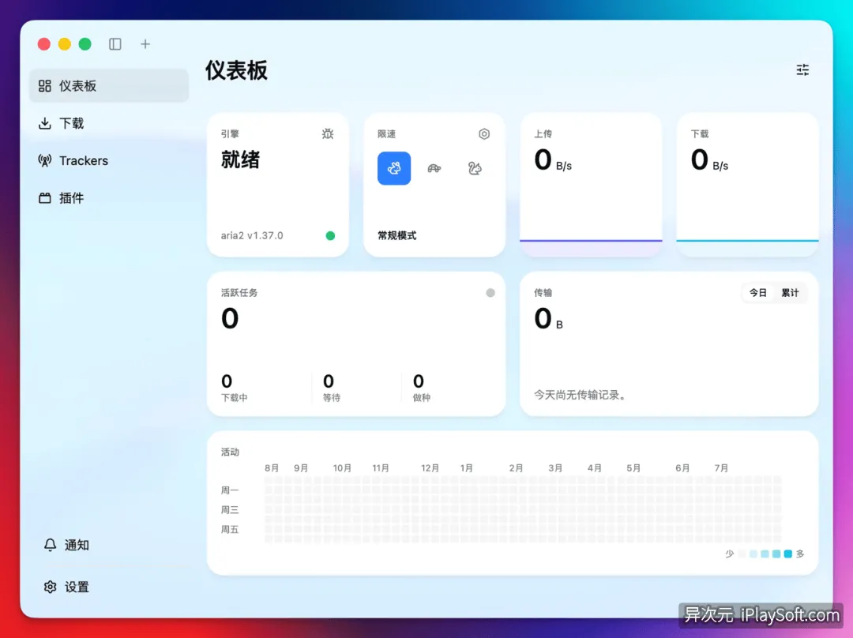Viewport: 853px width, 638px height.
Task: Click the 等待 count
Action: click(328, 381)
